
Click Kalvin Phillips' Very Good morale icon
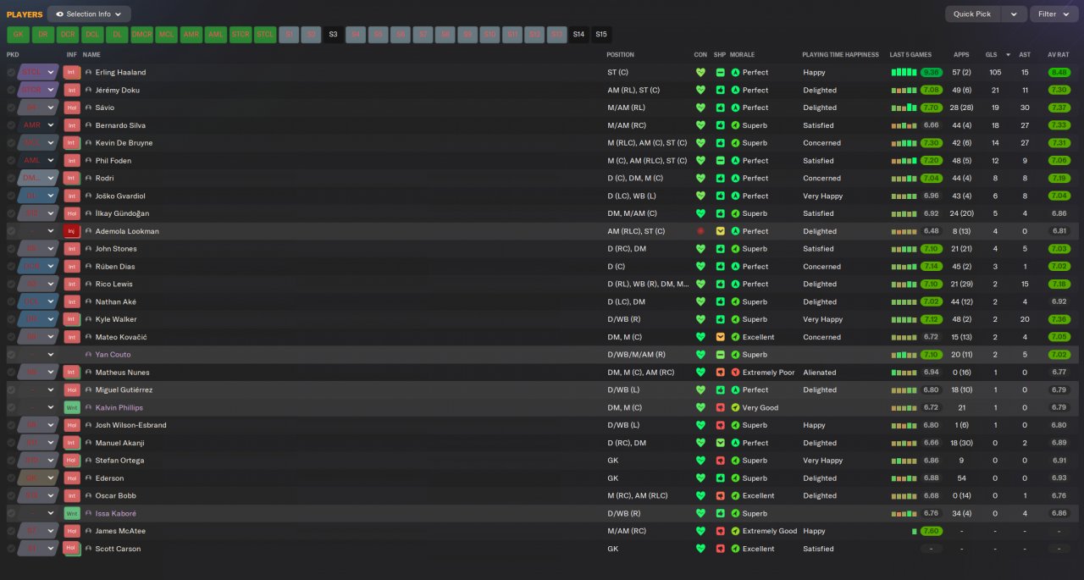pyautogui.click(x=735, y=407)
